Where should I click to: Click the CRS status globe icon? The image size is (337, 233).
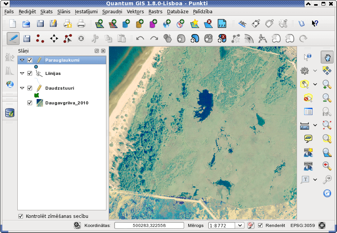pos(322,225)
